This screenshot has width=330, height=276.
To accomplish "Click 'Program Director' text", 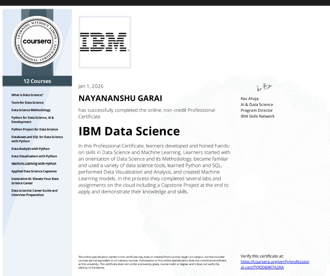I will click(256, 110).
